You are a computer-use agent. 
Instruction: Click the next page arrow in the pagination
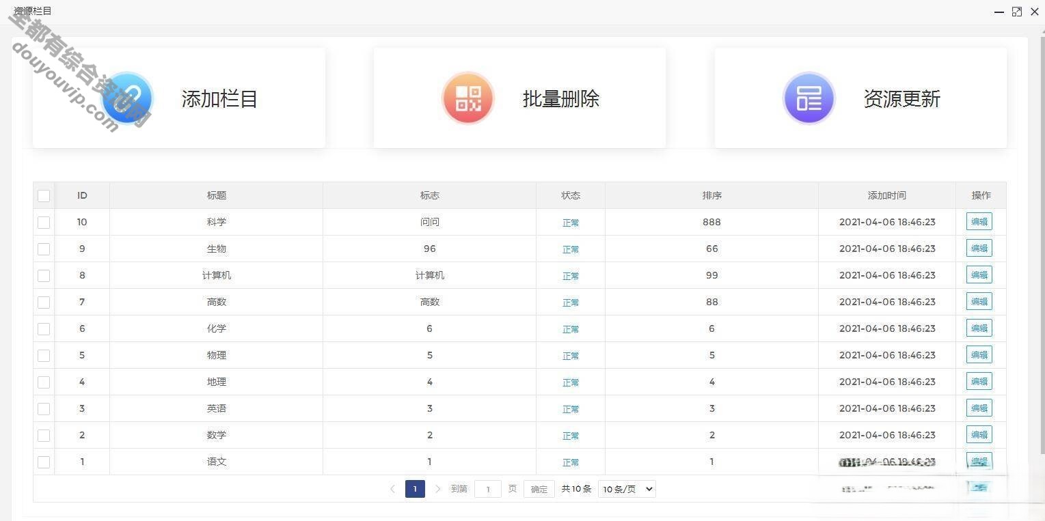coord(438,489)
